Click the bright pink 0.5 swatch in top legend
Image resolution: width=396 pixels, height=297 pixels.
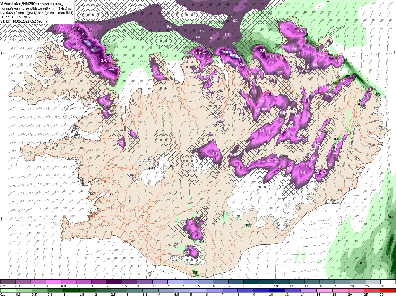(54, 282)
